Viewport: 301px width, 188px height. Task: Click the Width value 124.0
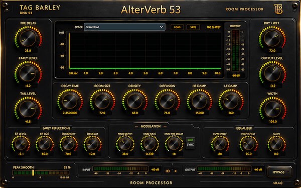[x=273, y=122]
